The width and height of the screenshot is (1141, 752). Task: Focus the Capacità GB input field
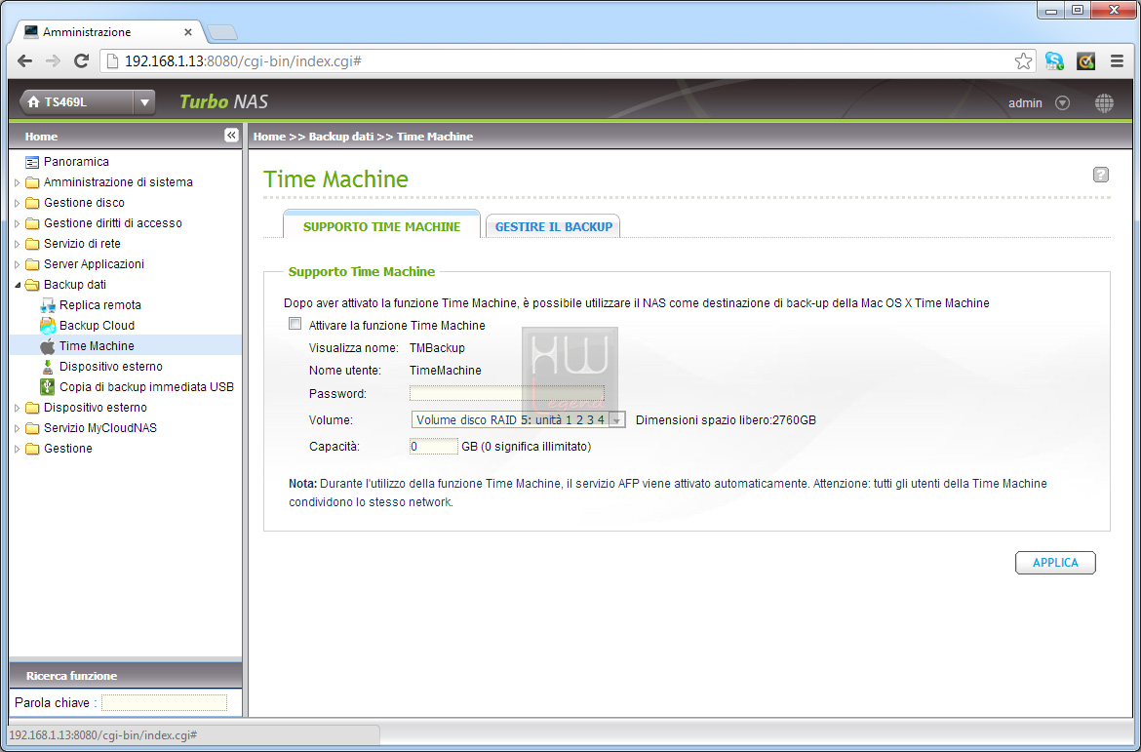[x=434, y=447]
